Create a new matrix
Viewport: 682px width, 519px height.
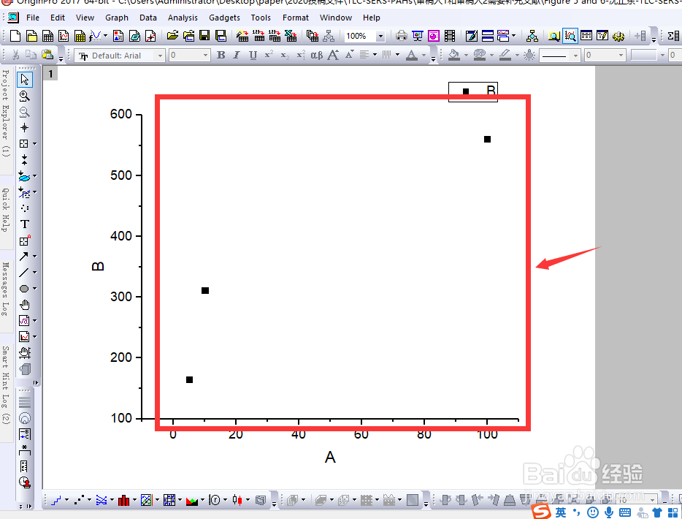[x=80, y=36]
